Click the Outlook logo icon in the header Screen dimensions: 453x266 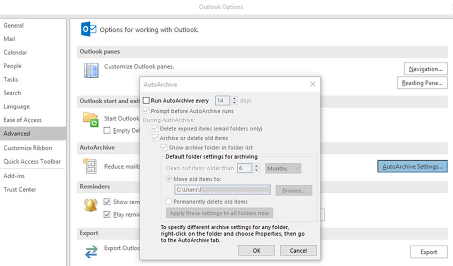click(88, 29)
